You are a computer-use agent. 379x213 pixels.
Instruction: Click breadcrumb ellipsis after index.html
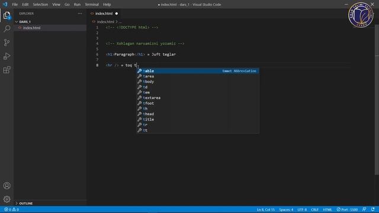click(120, 22)
